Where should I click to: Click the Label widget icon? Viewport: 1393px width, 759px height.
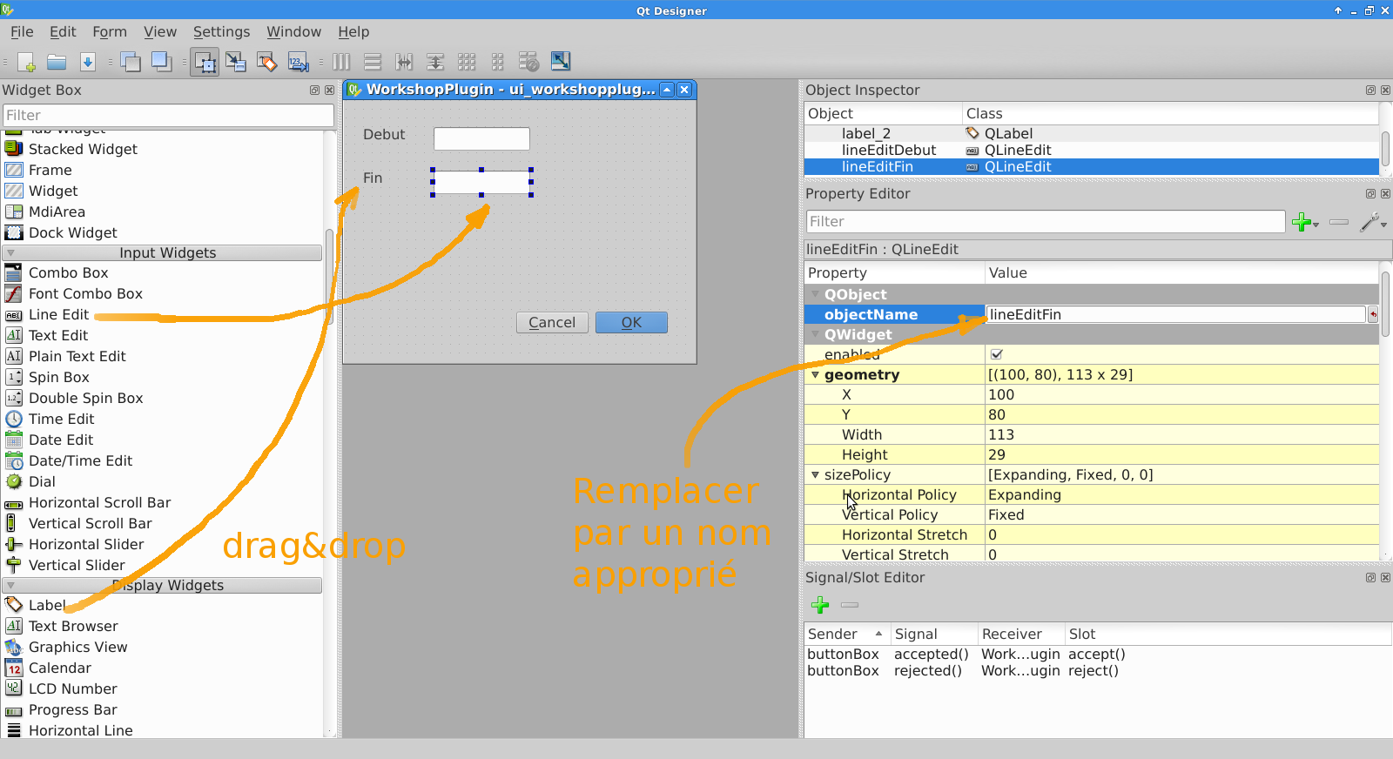click(x=13, y=605)
